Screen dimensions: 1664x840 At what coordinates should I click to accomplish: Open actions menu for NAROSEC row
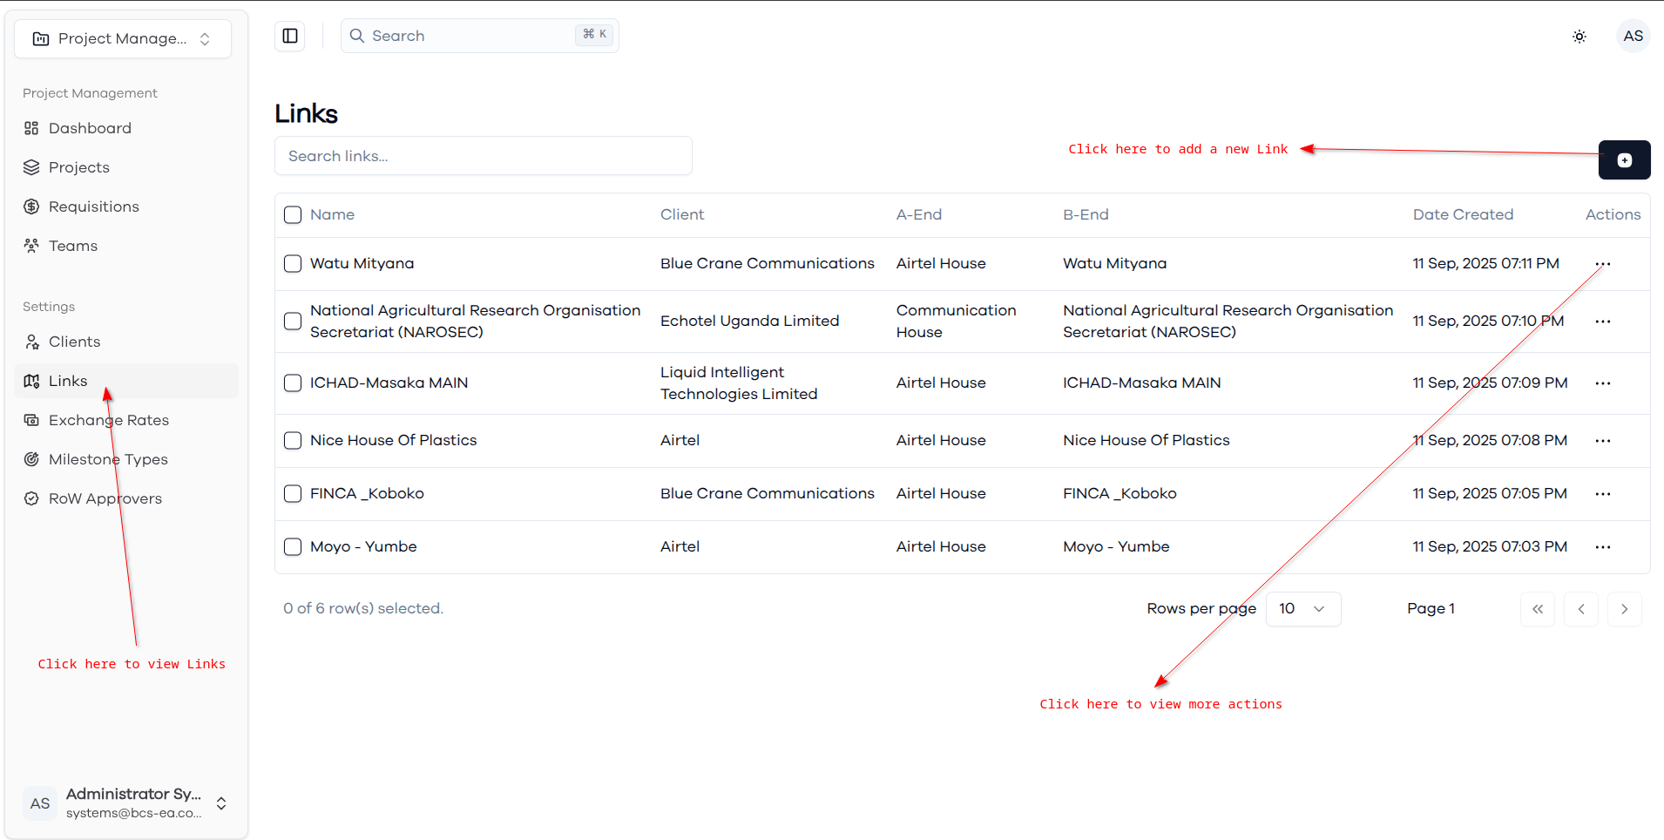[1603, 322]
